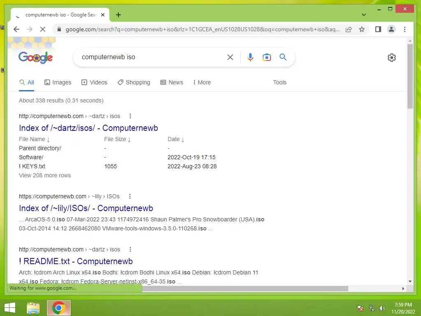421x316 pixels.
Task: Stop loading the page
Action: [x=43, y=29]
